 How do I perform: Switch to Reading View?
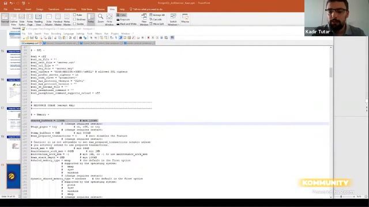[39, 20]
